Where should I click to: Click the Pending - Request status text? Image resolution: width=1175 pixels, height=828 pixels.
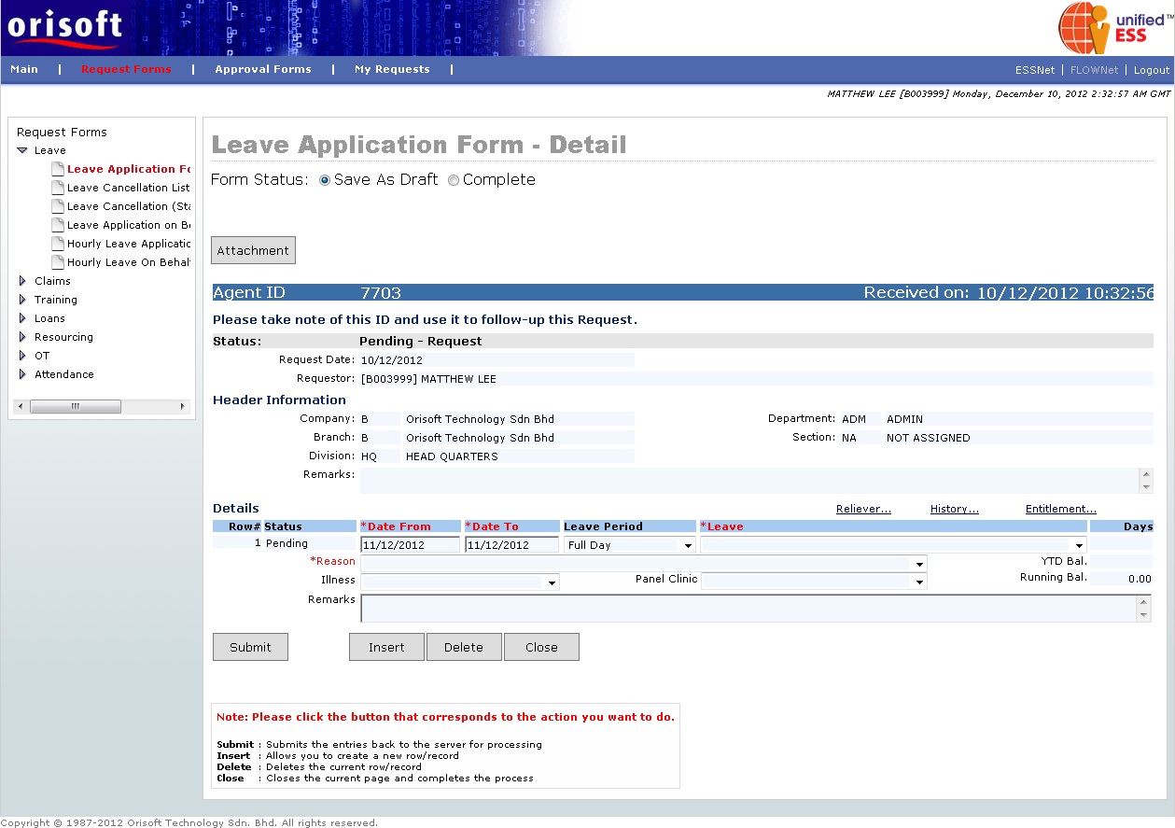421,342
